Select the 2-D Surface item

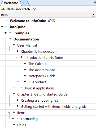[x=37, y=82]
